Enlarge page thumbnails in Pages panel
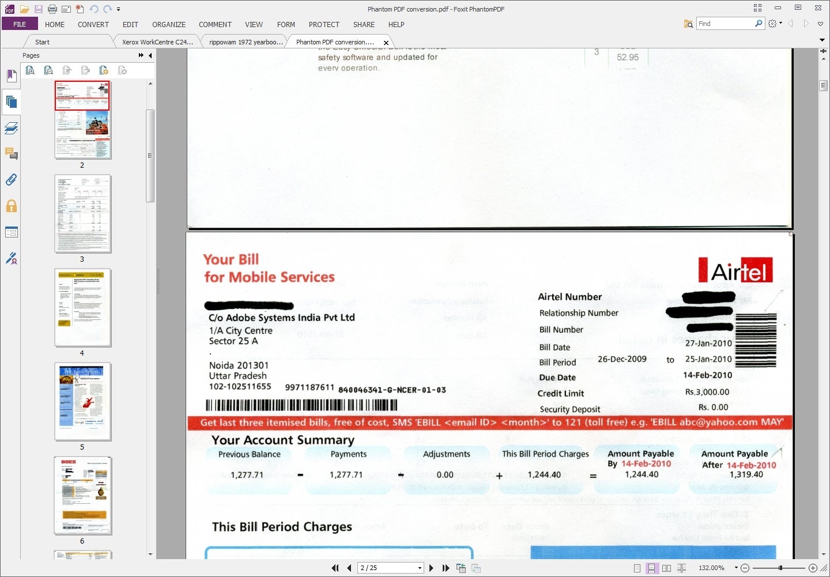830x577 pixels. (x=30, y=70)
